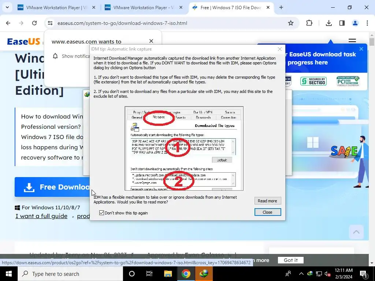Show Chrome downloads
Viewport: 375px width, 281px height.
(329, 23)
